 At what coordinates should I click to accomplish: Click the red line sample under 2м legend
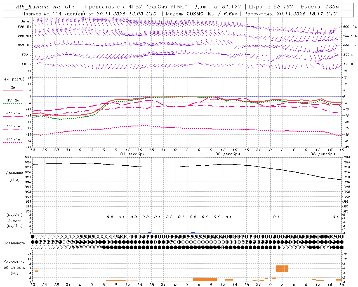pyautogui.click(x=13, y=91)
